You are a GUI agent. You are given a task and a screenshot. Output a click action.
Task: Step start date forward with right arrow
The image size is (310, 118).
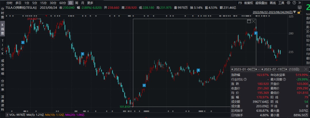click(x=256, y=69)
